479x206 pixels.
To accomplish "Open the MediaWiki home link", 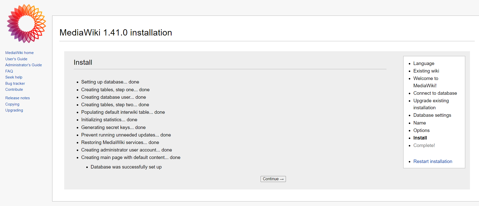I will pos(19,53).
